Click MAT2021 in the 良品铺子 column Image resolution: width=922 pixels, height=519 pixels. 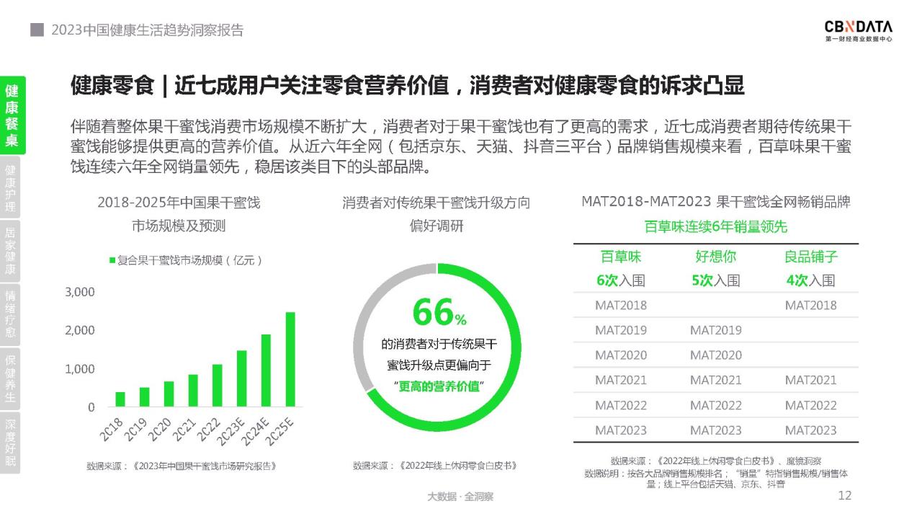click(811, 380)
